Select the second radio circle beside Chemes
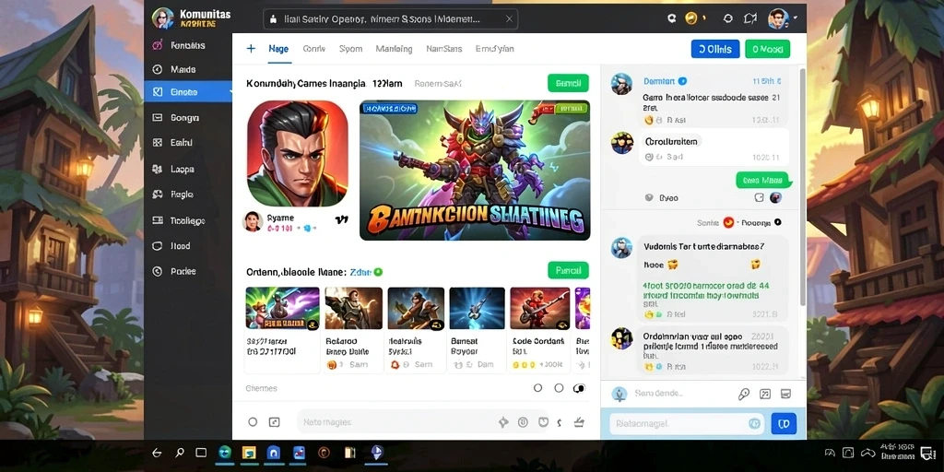Image resolution: width=944 pixels, height=472 pixels. coord(559,388)
